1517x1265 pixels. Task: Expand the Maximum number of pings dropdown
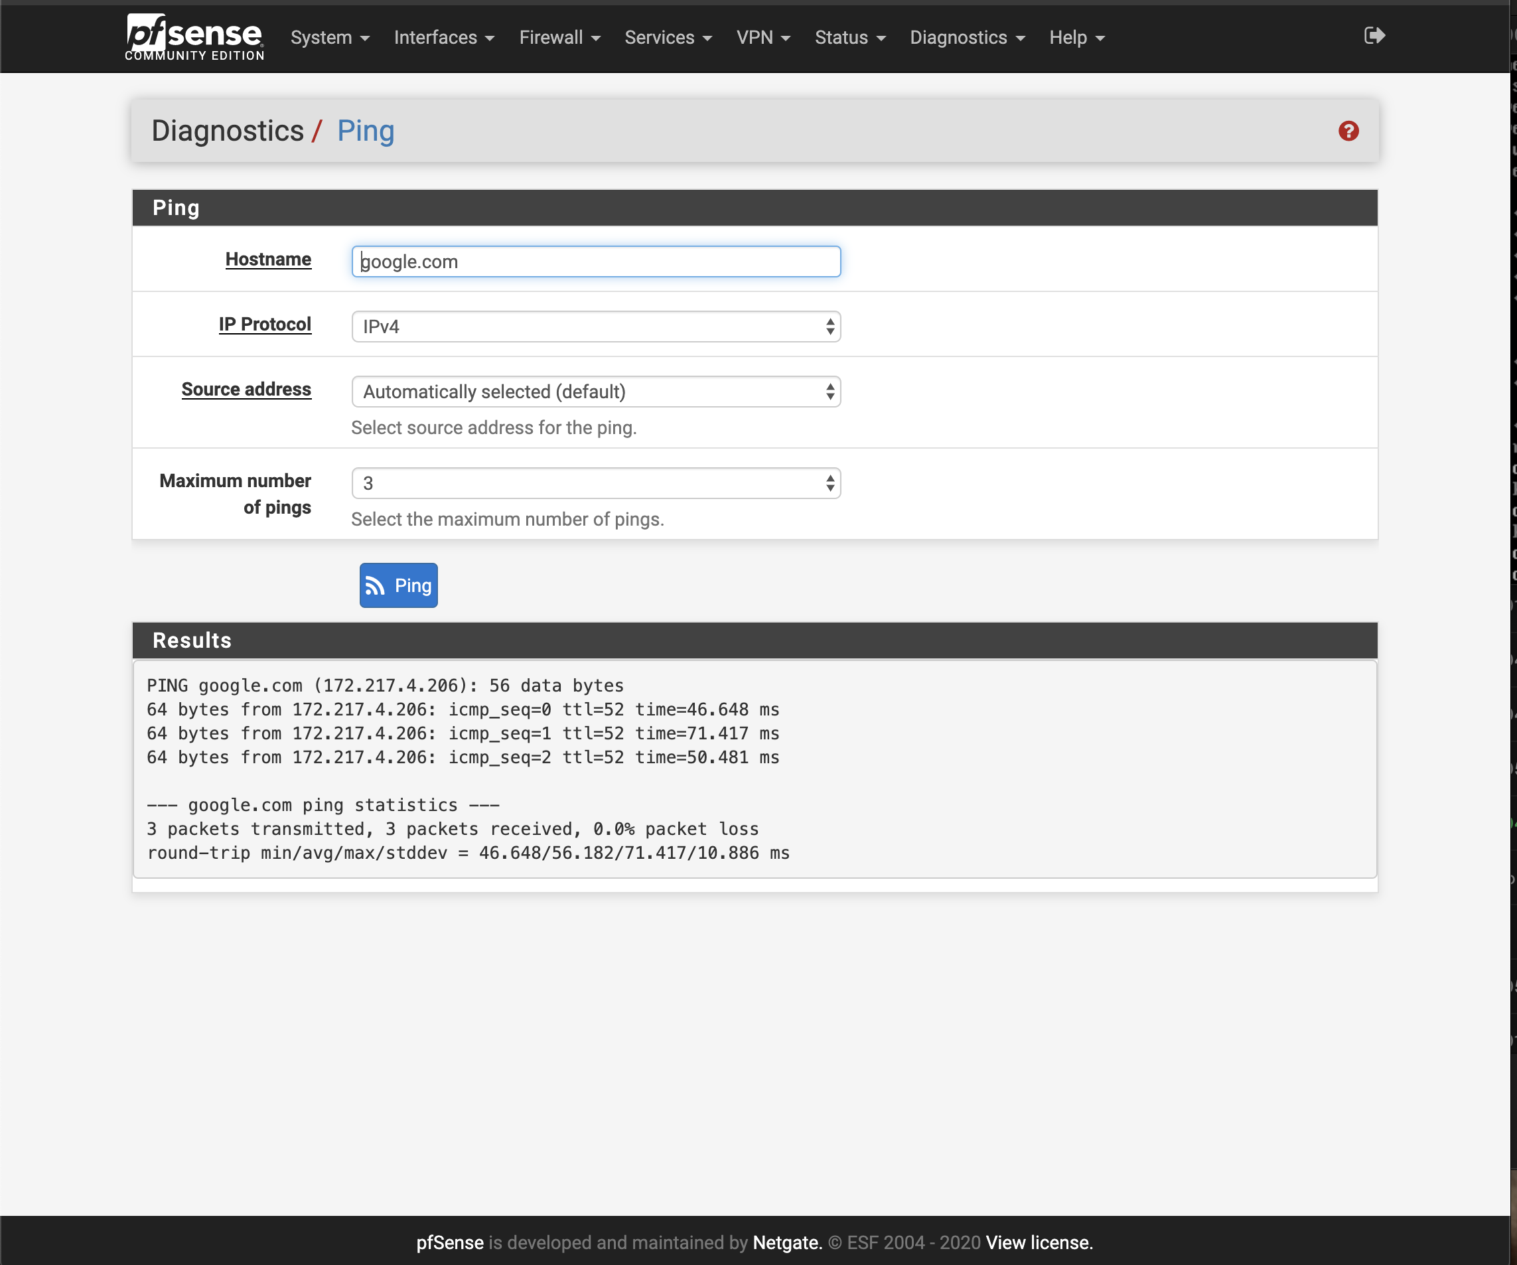(596, 483)
